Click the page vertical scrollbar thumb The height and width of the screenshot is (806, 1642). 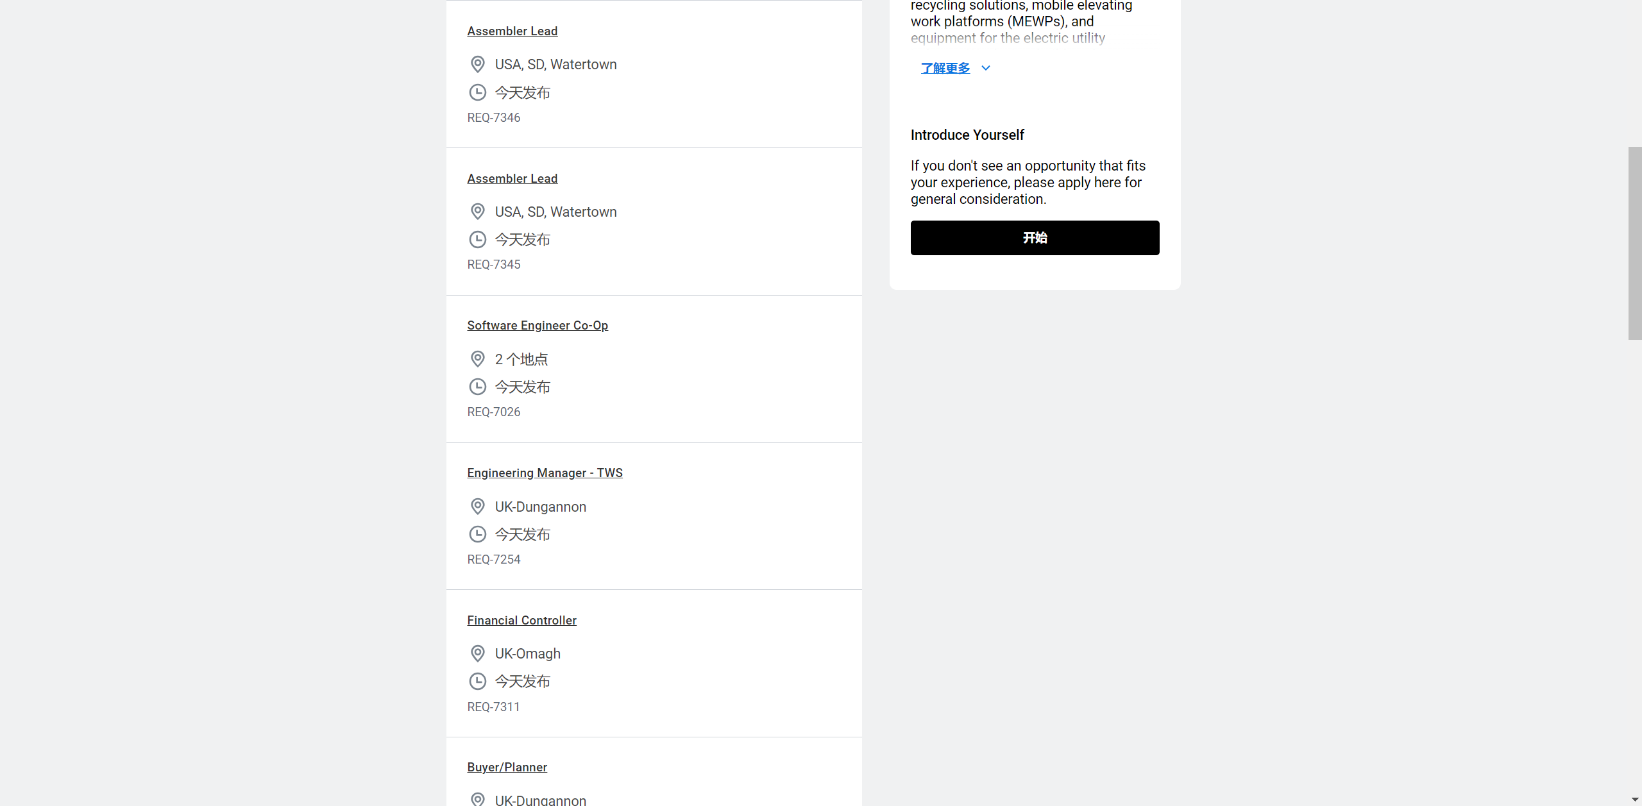pyautogui.click(x=1635, y=243)
